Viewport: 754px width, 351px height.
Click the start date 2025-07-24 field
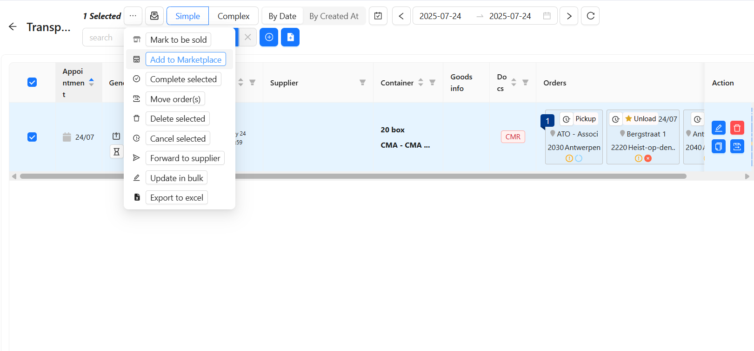coord(440,16)
